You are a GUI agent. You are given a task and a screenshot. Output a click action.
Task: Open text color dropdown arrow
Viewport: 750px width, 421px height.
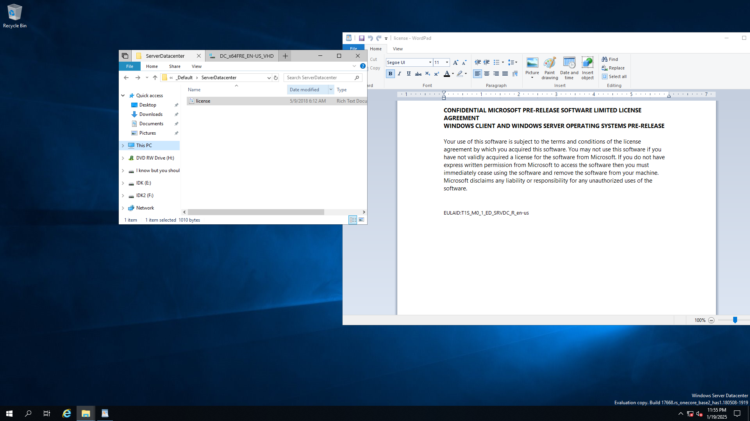point(453,74)
